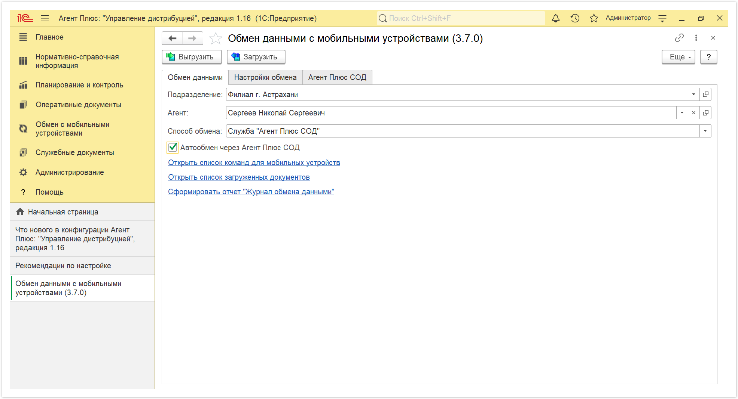
Task: Click the Администрирование gear icon
Action: point(23,172)
